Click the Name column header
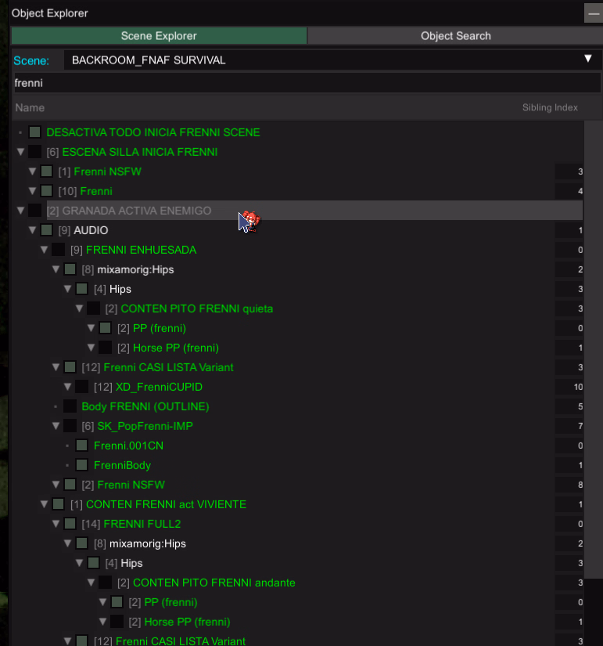 (30, 107)
